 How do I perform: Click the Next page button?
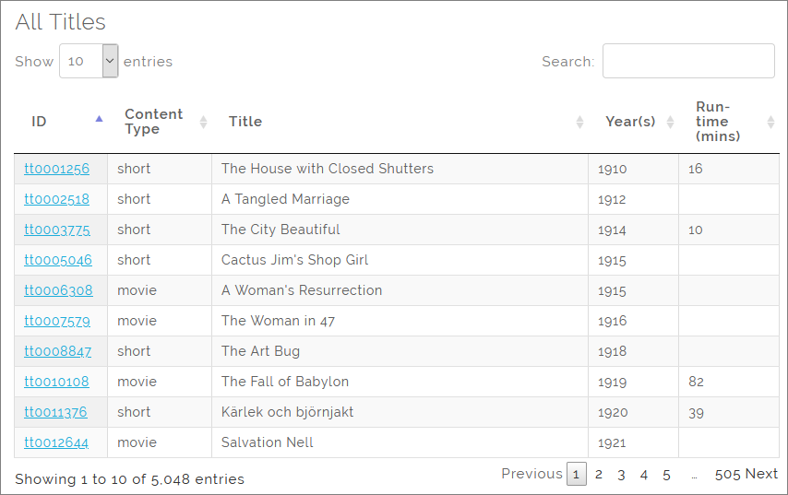point(762,474)
